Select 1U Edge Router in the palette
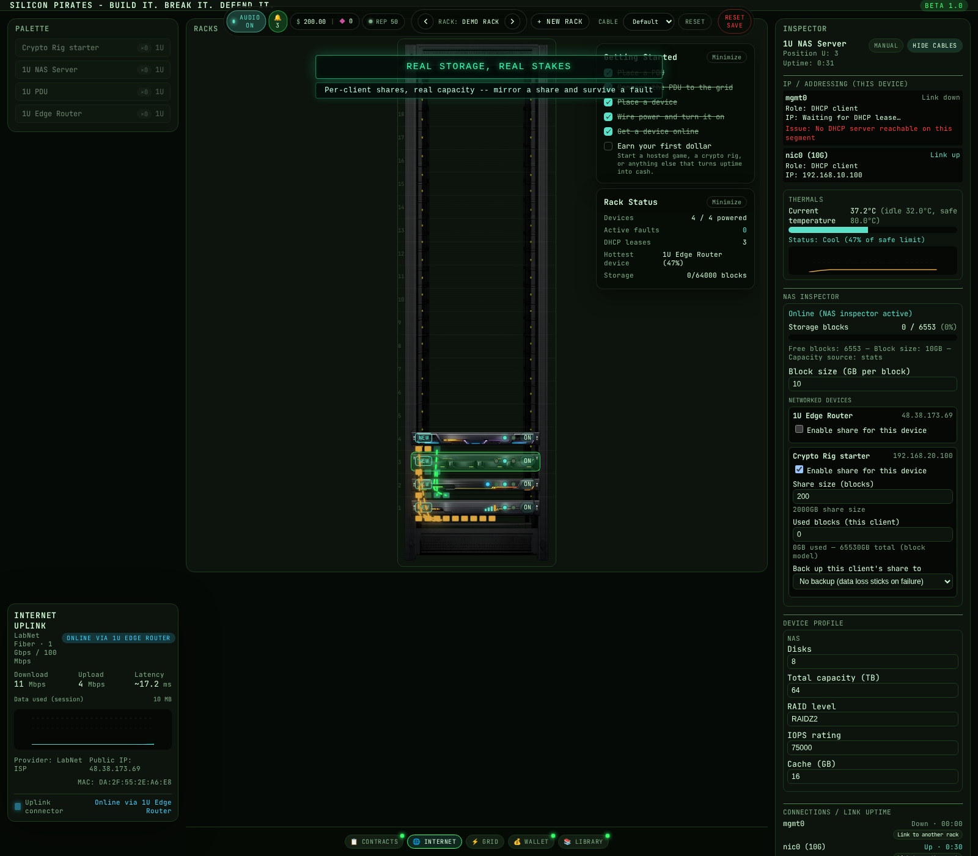978x856 pixels. tap(93, 114)
